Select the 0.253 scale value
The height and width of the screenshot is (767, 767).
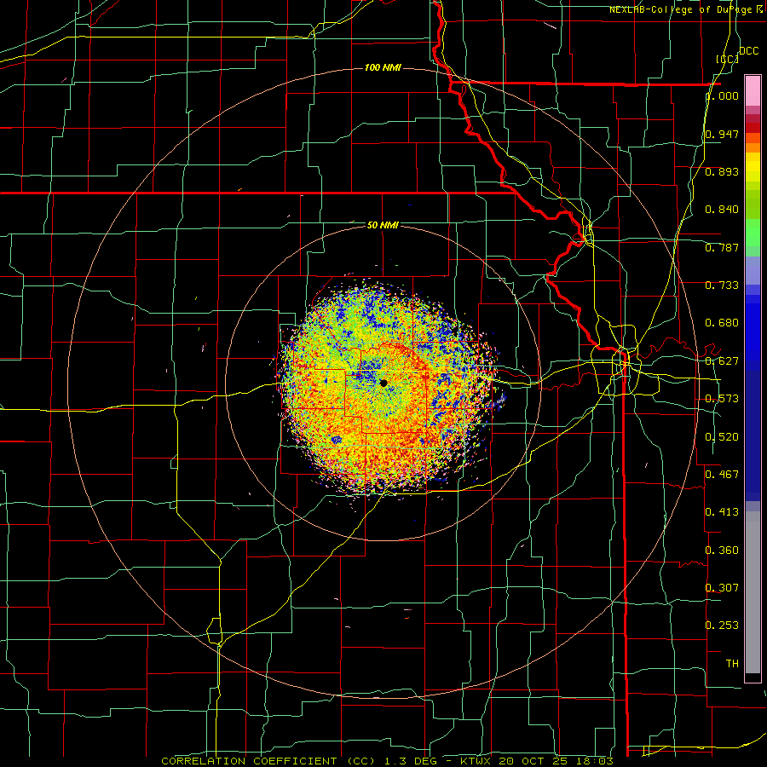[x=722, y=626]
